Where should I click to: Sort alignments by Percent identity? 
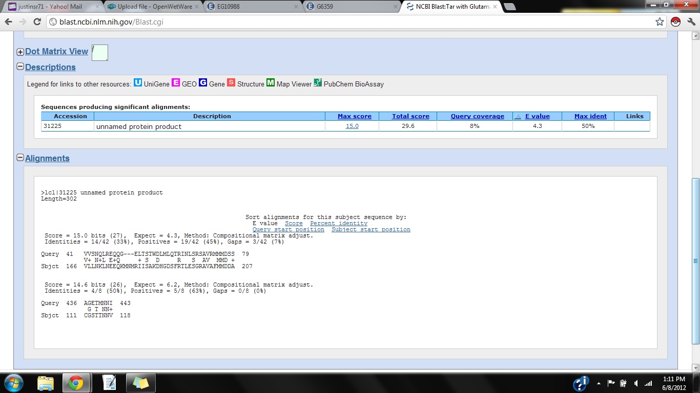coord(338,223)
